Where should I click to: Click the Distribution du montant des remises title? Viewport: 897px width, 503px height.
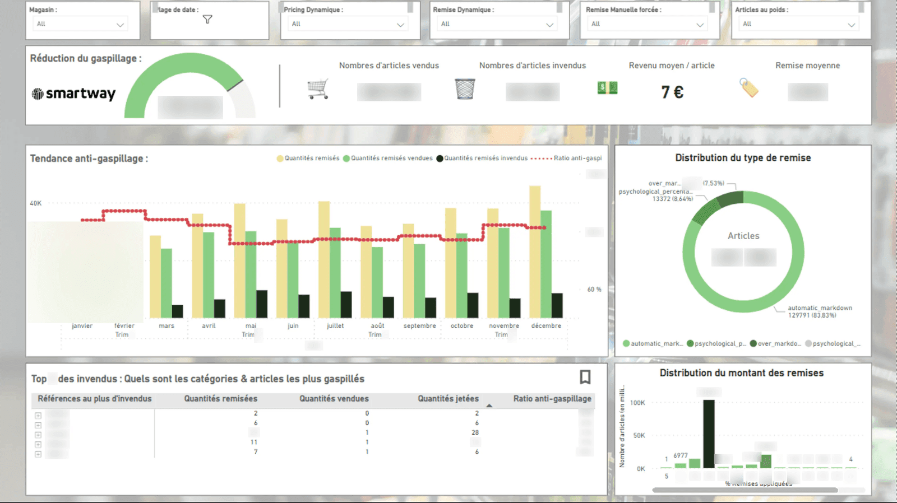click(x=742, y=373)
